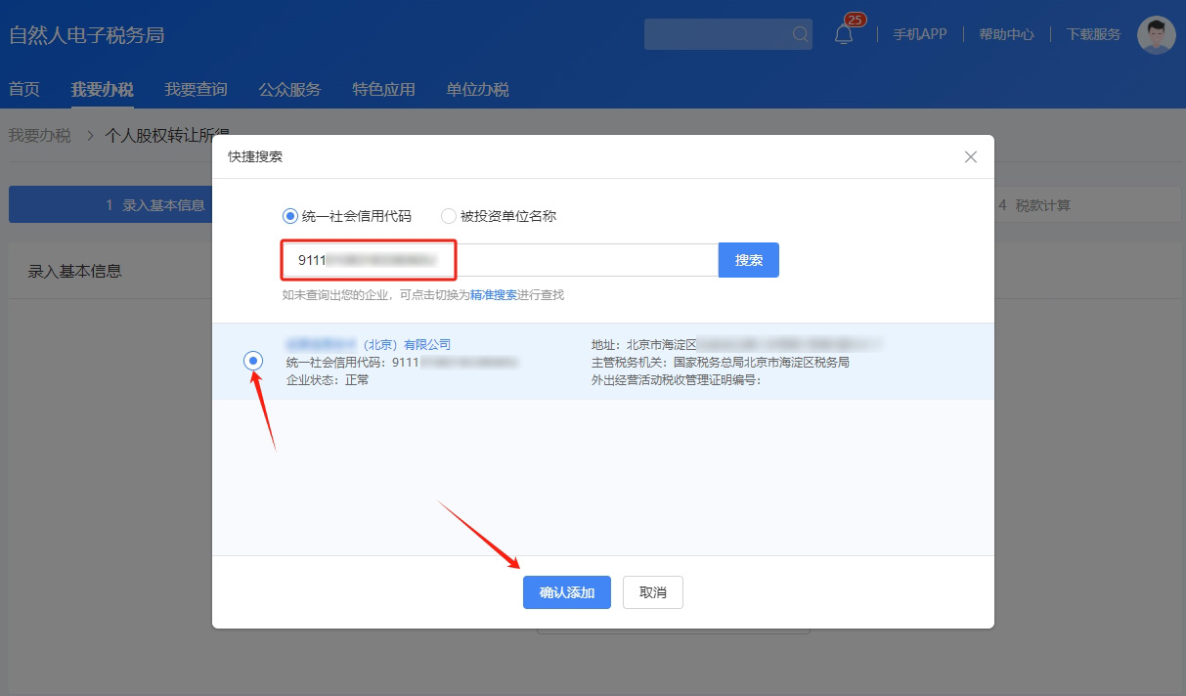Close the 快捷搜索 dialog with X
The width and height of the screenshot is (1186, 696).
[970, 157]
